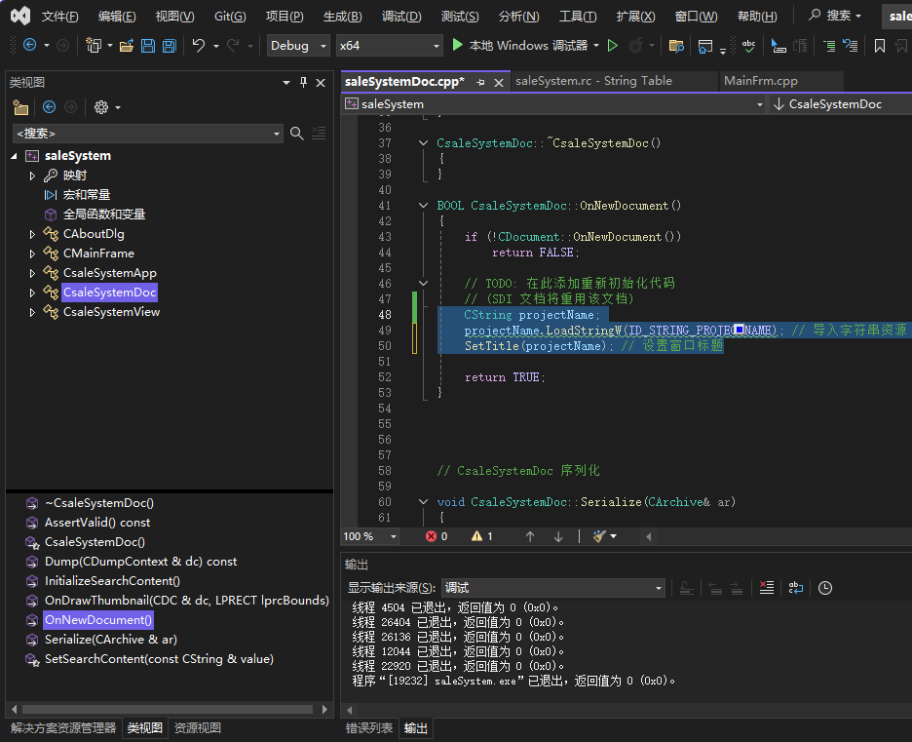Click the clock timestamp icon in Output
Image resolution: width=912 pixels, height=742 pixels.
pos(825,588)
